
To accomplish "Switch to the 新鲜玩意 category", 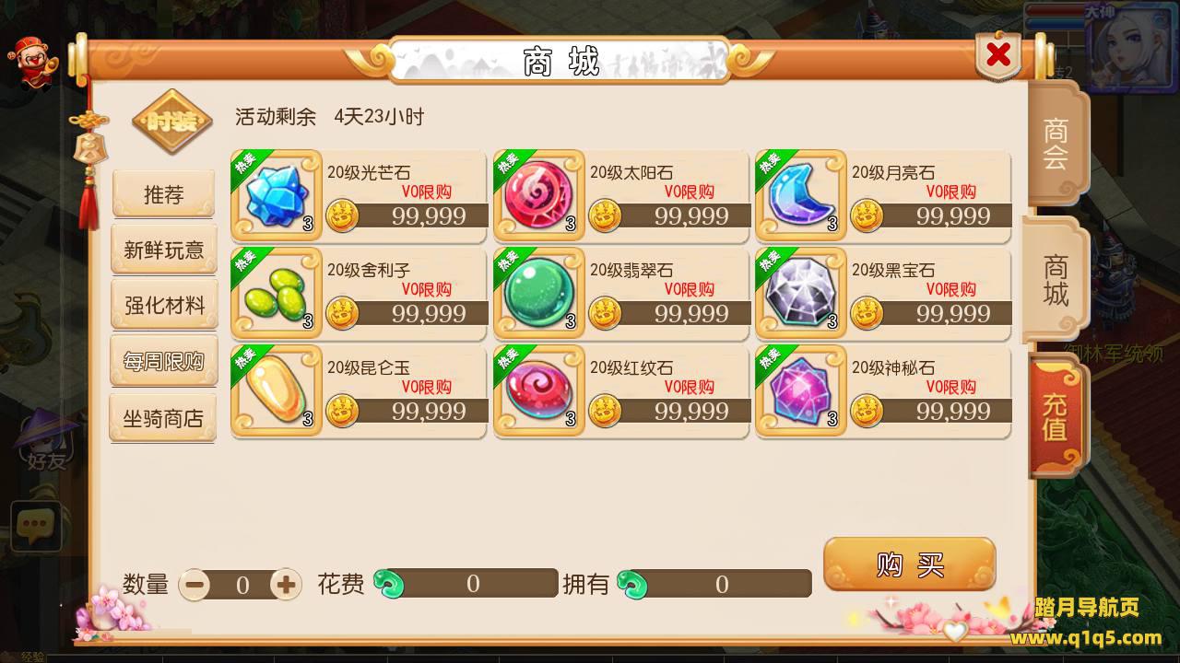I will coord(164,250).
